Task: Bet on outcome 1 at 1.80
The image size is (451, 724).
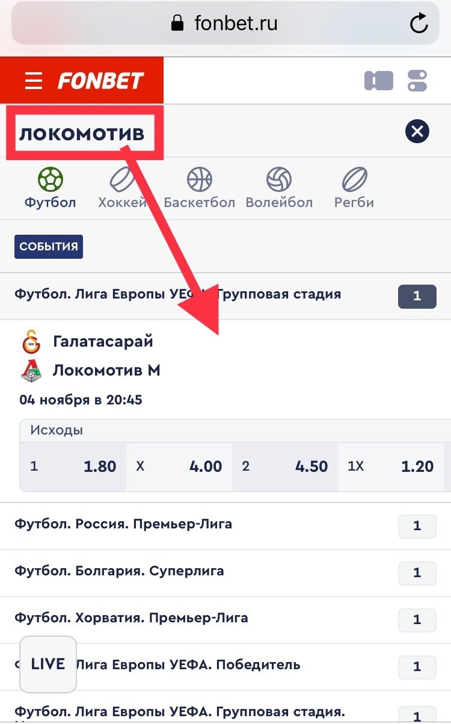Action: coord(73,466)
